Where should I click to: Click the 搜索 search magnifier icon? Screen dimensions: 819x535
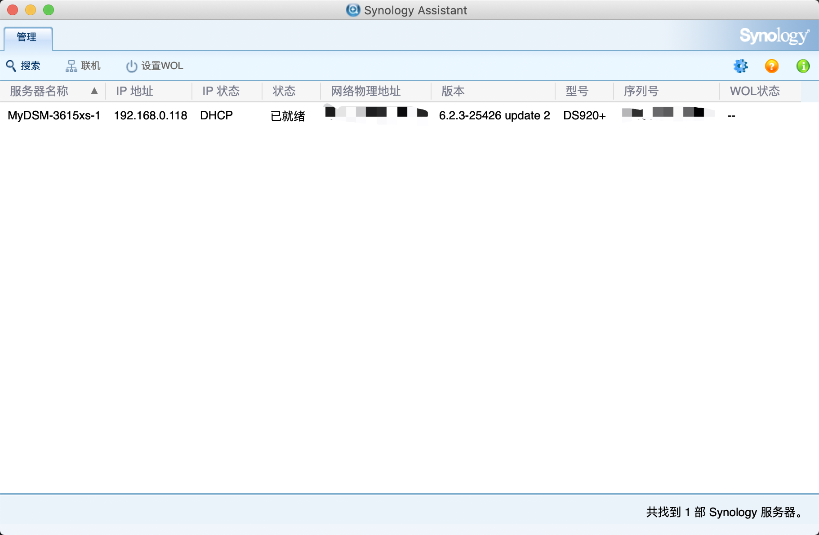[x=11, y=66]
